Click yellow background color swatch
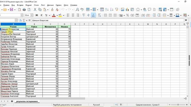 coord(60,15)
